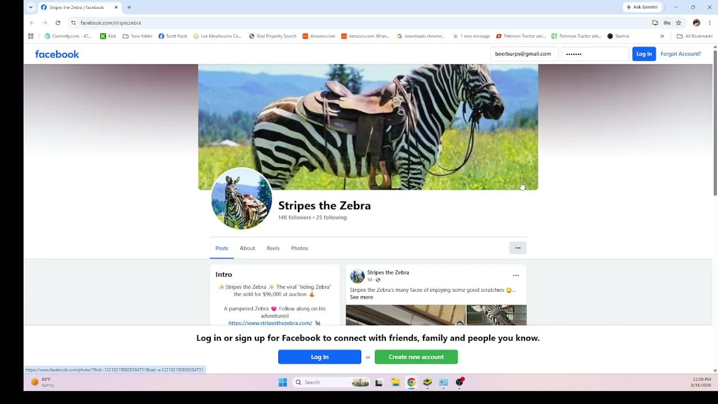Expand the post with See more
The height and width of the screenshot is (404, 718).
pyautogui.click(x=361, y=297)
